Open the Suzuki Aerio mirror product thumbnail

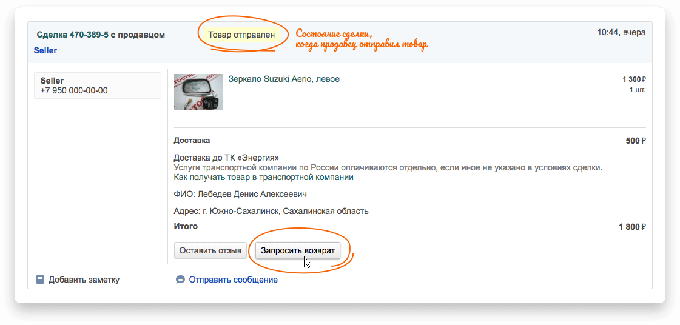point(198,92)
